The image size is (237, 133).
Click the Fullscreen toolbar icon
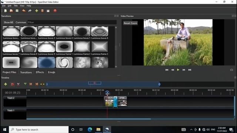click(48, 11)
